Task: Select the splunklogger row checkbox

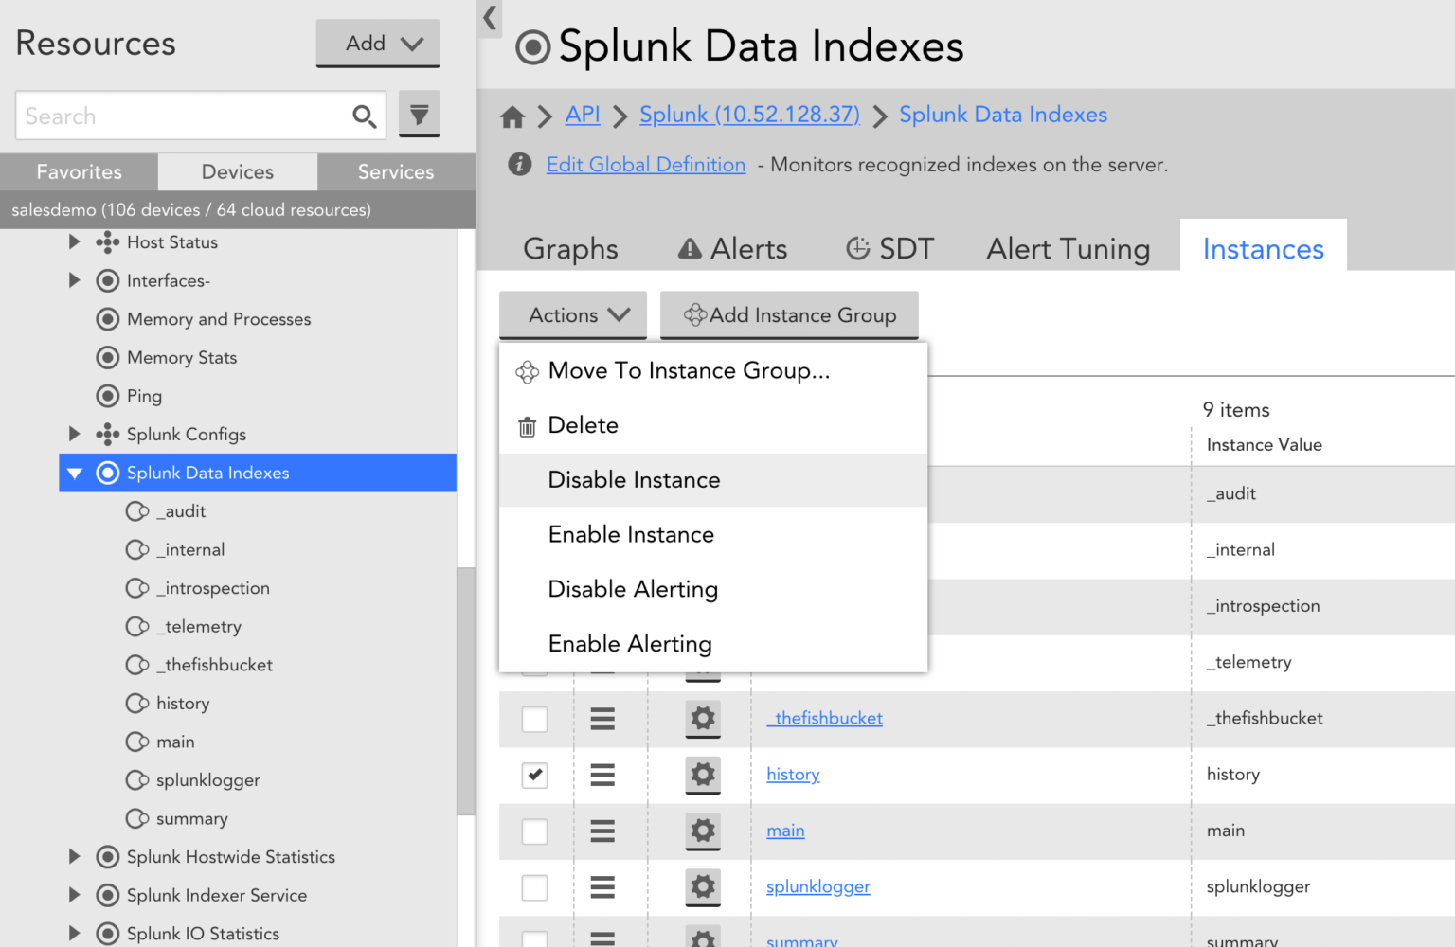Action: (x=534, y=887)
